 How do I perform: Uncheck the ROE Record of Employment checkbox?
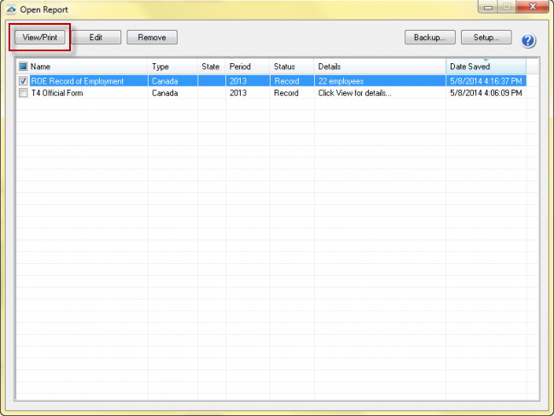click(x=23, y=81)
